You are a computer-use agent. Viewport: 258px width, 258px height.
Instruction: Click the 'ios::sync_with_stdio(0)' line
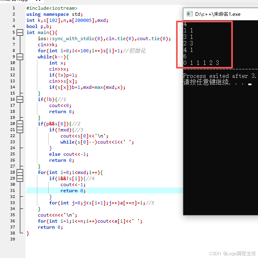click(x=104, y=39)
